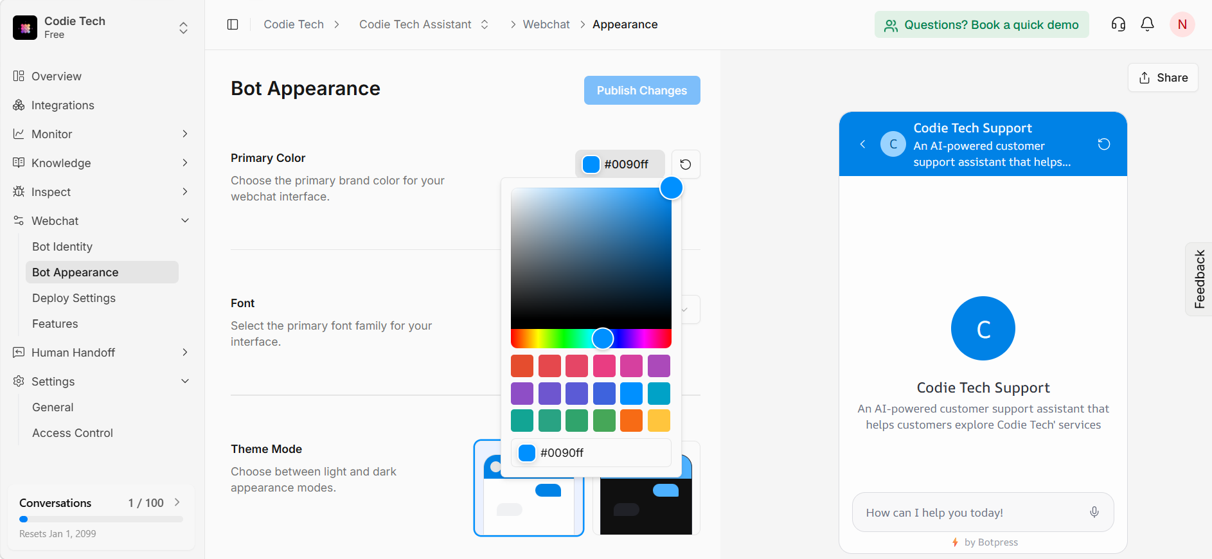
Task: Open the notifications bell
Action: 1147,24
